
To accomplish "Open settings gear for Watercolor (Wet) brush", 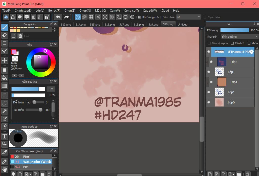I will (x=49, y=162).
